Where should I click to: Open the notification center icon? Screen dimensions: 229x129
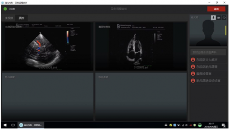pyautogui.click(x=223, y=125)
